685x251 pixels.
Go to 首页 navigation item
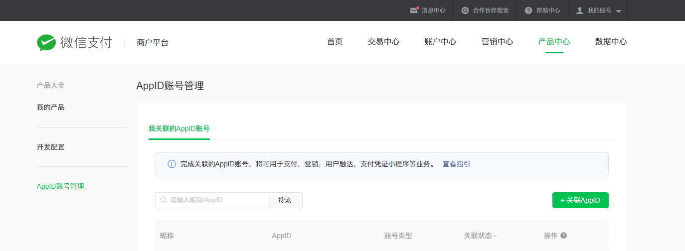click(335, 42)
